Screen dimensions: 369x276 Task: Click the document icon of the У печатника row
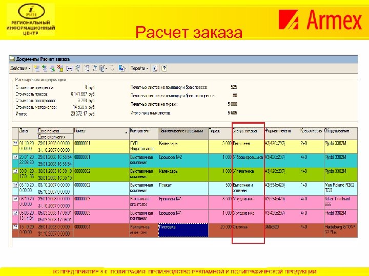(15, 171)
